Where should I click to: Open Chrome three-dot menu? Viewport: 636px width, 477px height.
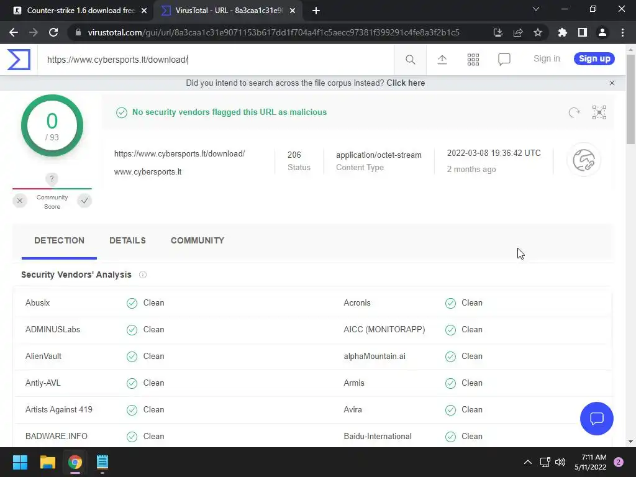(x=622, y=32)
